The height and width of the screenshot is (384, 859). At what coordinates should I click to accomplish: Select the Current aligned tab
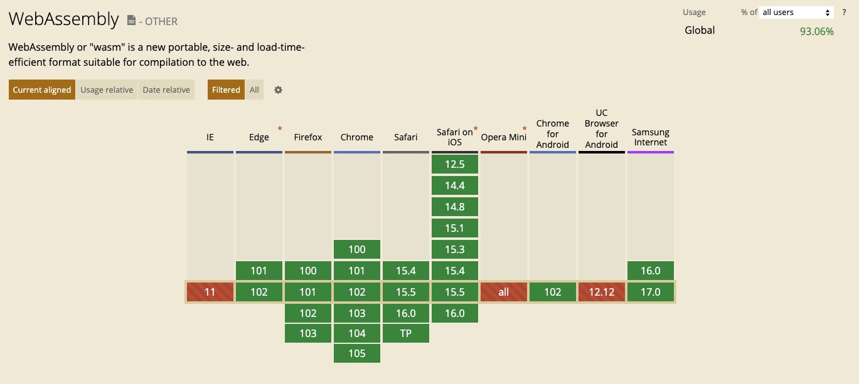coord(42,90)
